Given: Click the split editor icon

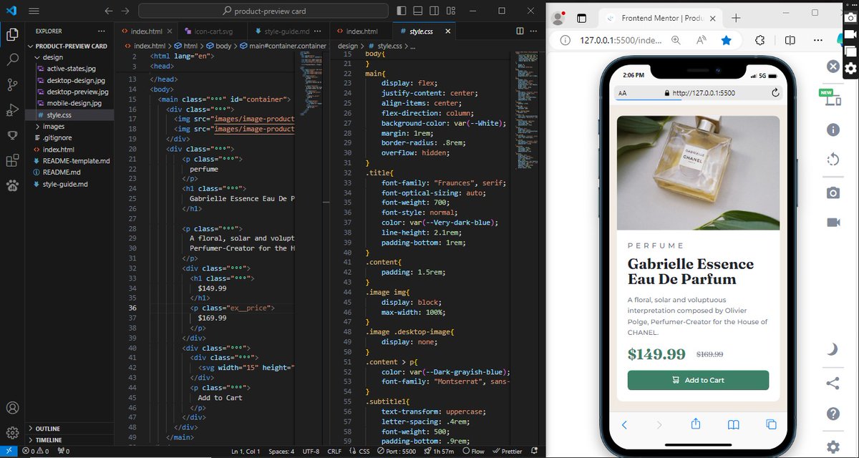Looking at the screenshot, I should [520, 31].
